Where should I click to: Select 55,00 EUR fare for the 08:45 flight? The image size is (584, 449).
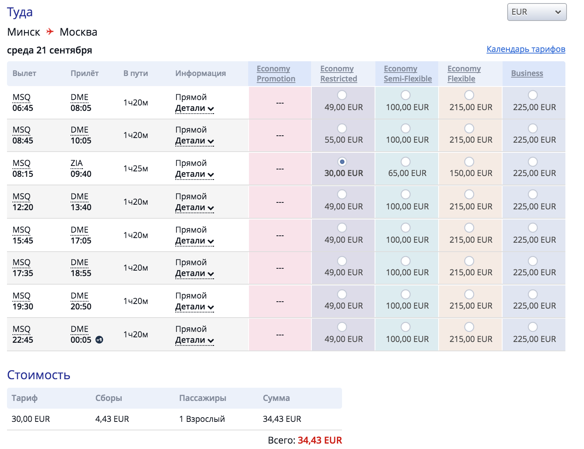(x=342, y=128)
